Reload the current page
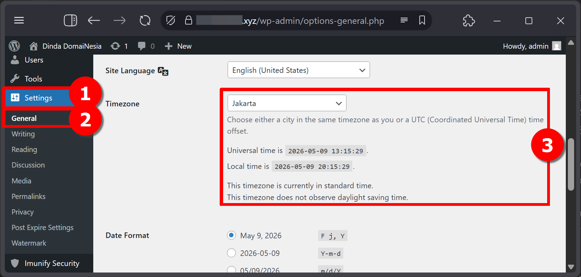The height and width of the screenshot is (277, 581). [x=145, y=20]
